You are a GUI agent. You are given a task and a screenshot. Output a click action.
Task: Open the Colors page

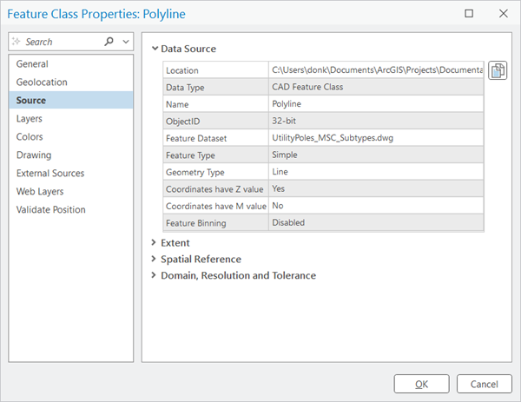point(30,137)
